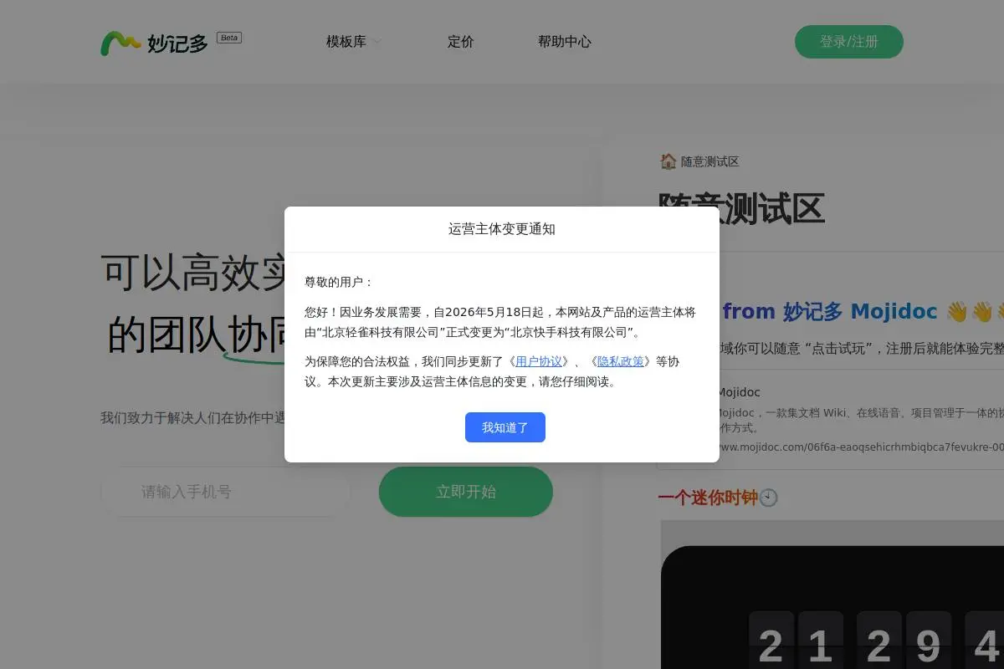Click the 运营主体变更通知 dialog title
1004x669 pixels.
point(502,229)
